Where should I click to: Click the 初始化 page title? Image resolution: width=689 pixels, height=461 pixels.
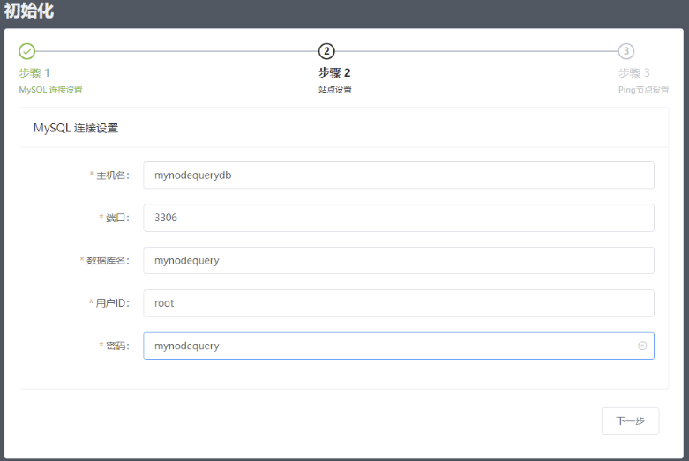[x=29, y=11]
